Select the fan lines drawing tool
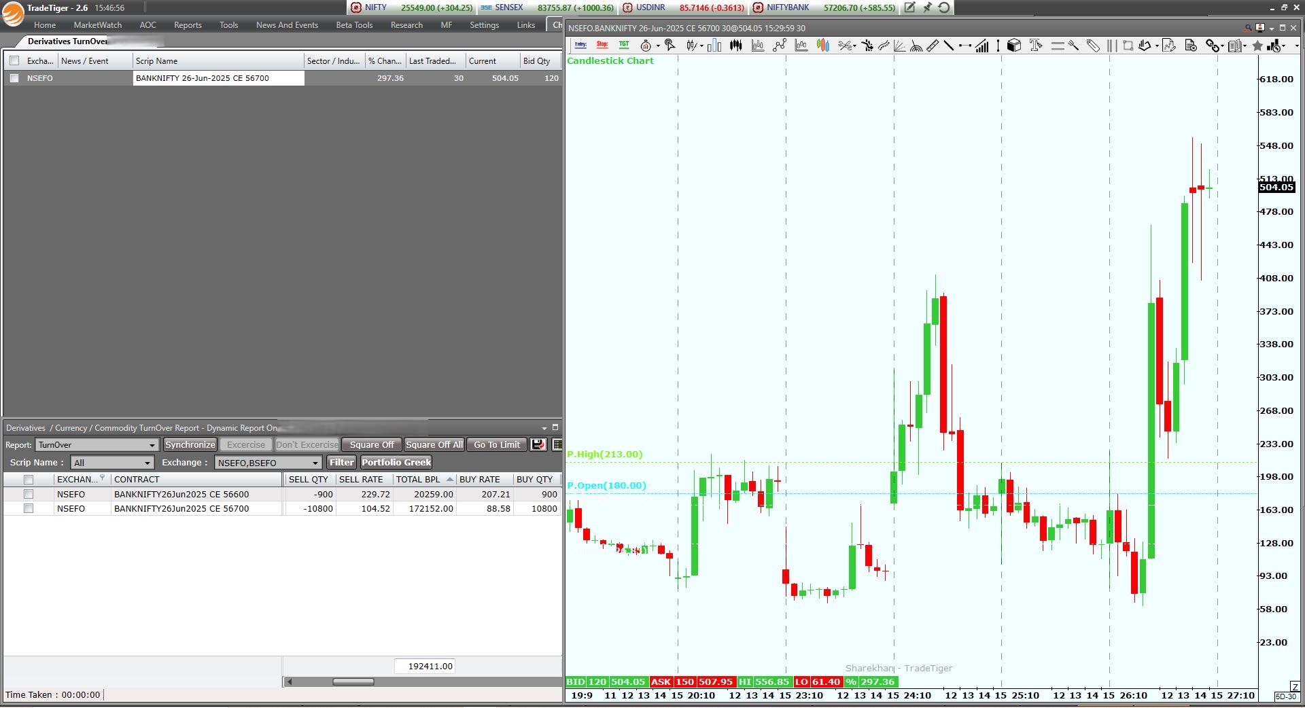The image size is (1305, 708). pyautogui.click(x=899, y=46)
